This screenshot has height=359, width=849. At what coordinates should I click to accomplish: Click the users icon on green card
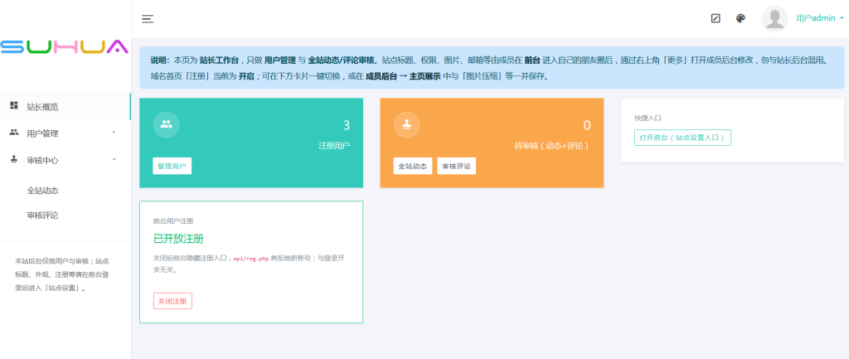tap(166, 124)
